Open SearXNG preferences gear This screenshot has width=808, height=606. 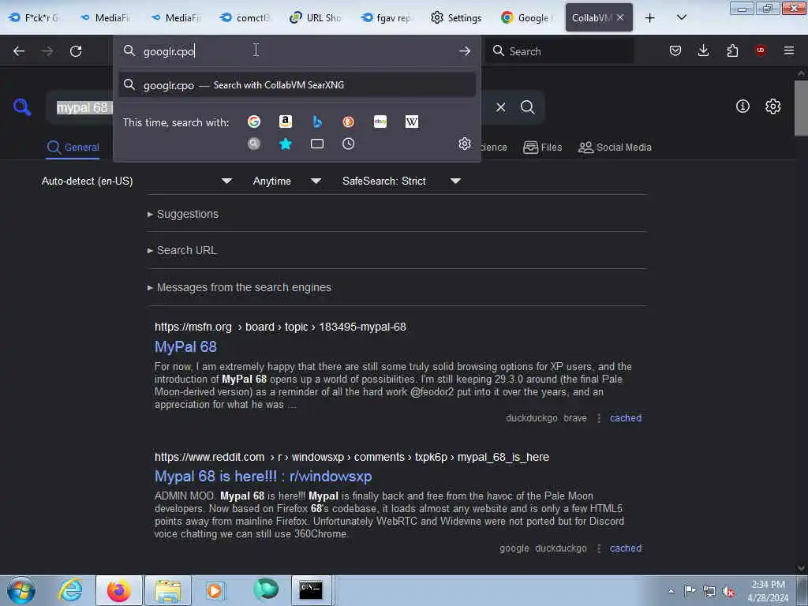click(x=772, y=107)
